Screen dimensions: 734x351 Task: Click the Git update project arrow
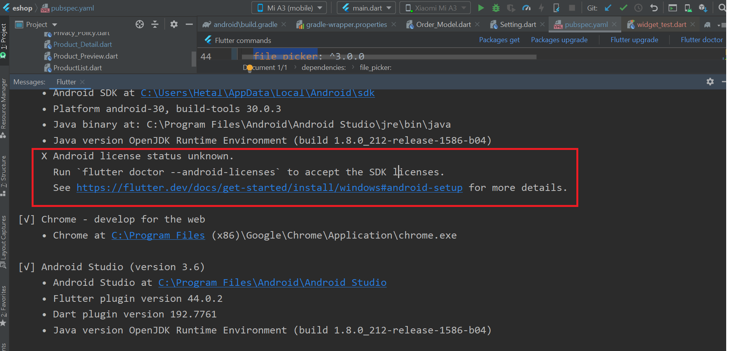pyautogui.click(x=608, y=8)
